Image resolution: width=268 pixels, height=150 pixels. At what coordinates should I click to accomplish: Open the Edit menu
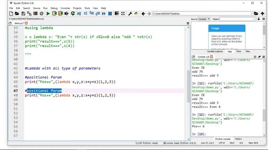coord(18,8)
